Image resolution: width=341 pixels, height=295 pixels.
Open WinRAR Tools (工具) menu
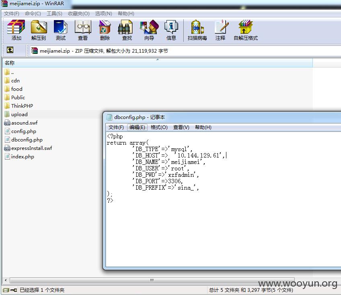[x=54, y=14]
